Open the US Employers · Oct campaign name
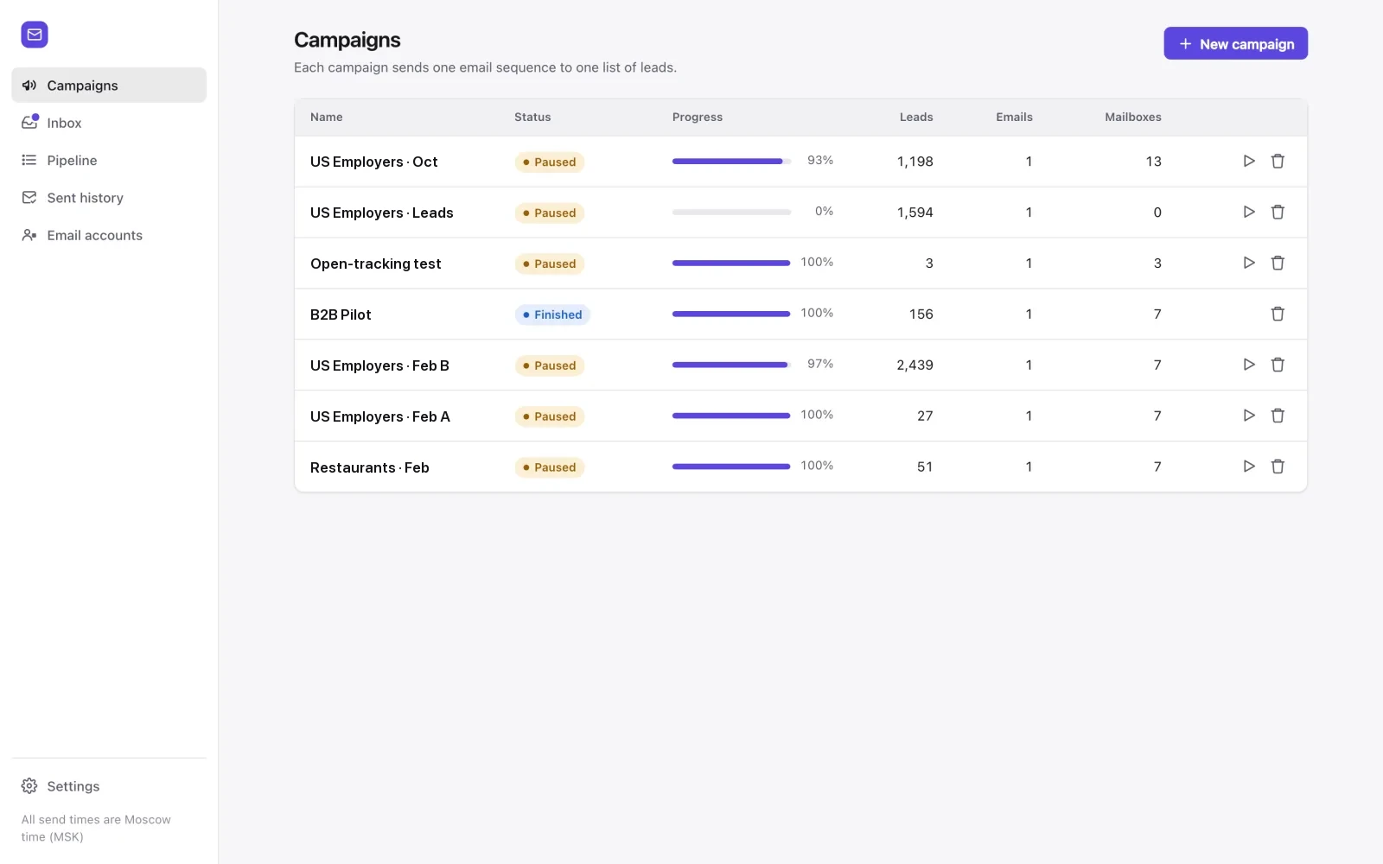 (x=373, y=162)
